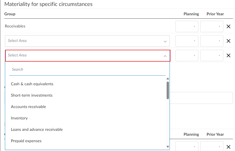Viewport: 235px width, 151px height.
Task: Click Receivables Planning amount field
Action: click(x=187, y=26)
